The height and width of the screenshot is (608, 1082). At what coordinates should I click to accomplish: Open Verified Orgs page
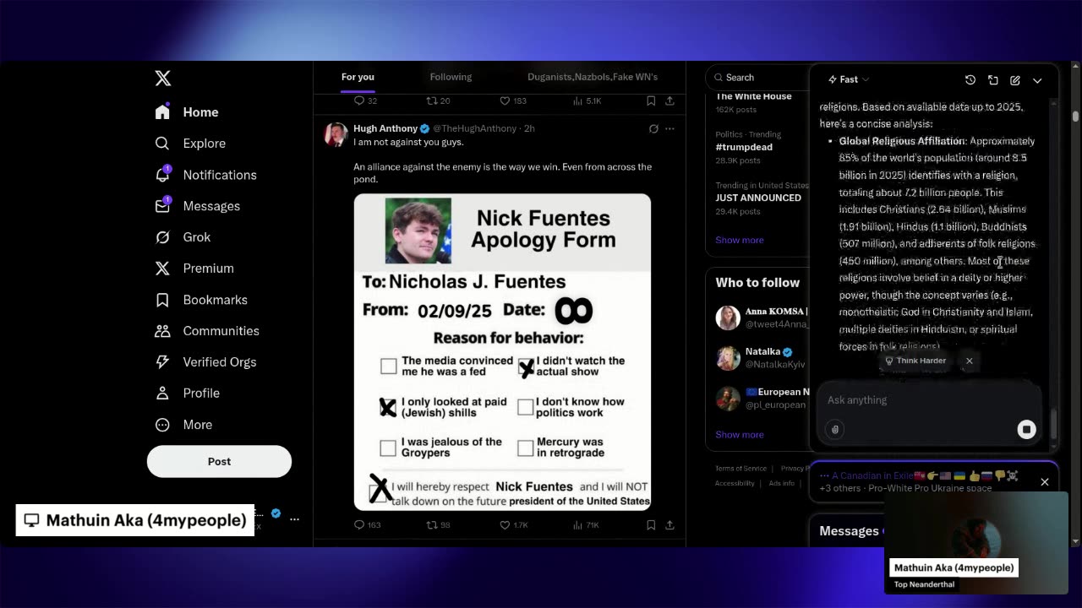(205, 362)
